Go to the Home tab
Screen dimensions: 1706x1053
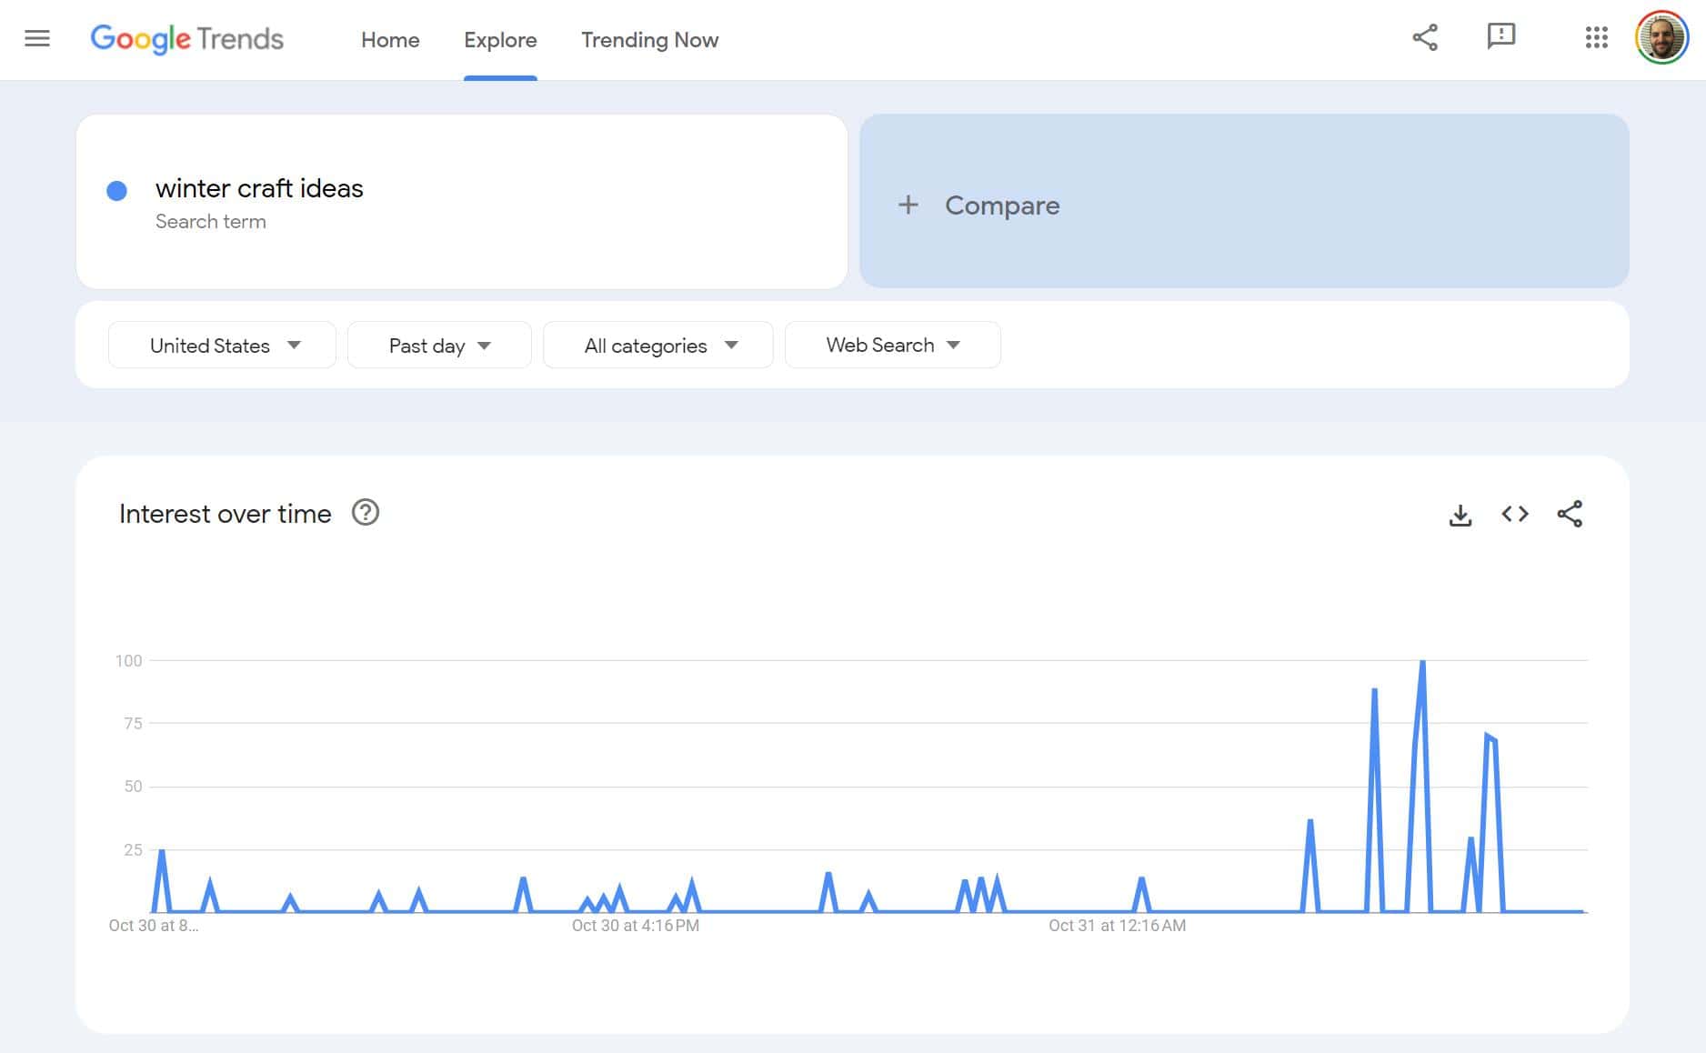point(390,40)
